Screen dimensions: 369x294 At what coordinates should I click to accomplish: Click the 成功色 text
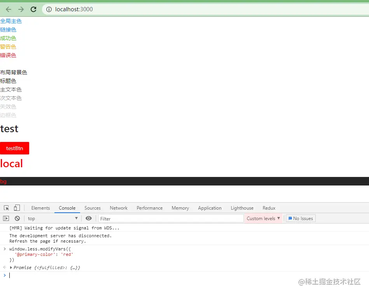pos(8,38)
